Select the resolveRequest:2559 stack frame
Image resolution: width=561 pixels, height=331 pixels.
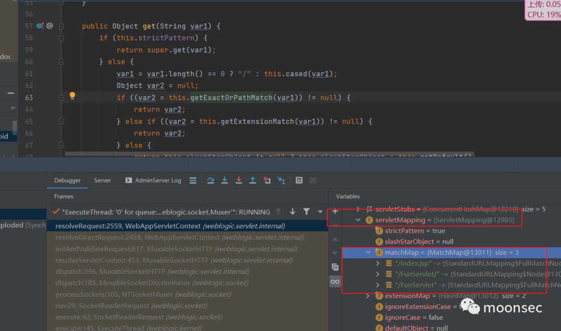pyautogui.click(x=188, y=226)
